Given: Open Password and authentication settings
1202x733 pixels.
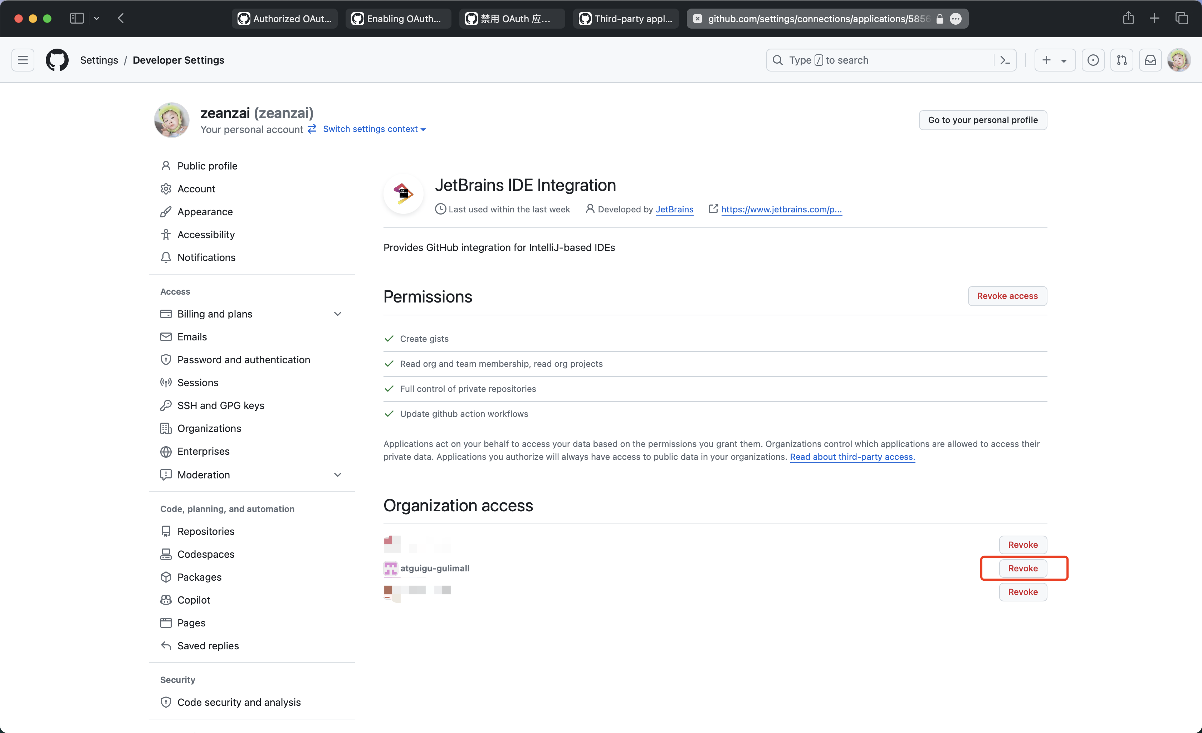Looking at the screenshot, I should click(243, 359).
